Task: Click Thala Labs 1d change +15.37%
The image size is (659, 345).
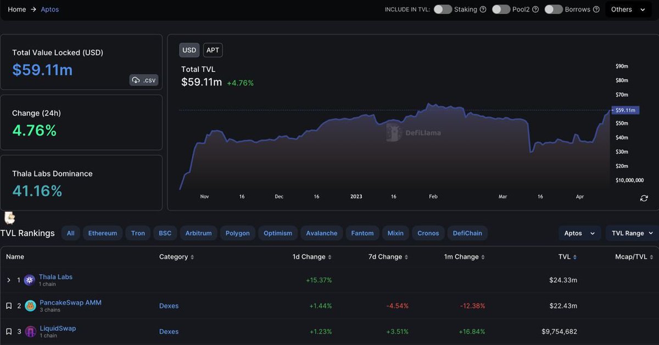Action: 319,280
